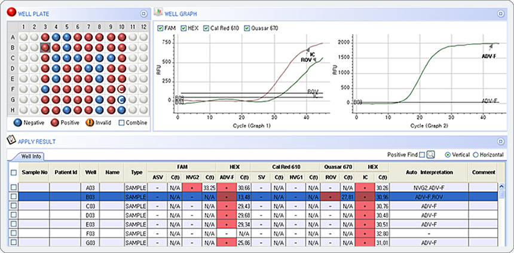Tick the Positive Find checkbox
The image size is (514, 253).
click(x=422, y=154)
